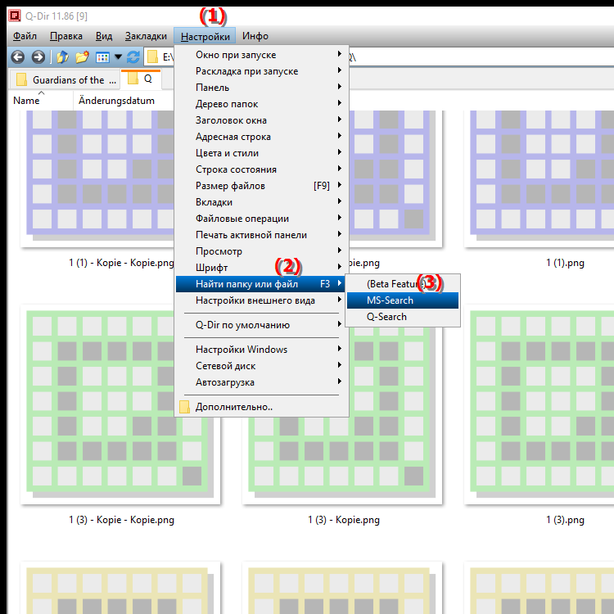Open Настройки внешнего вида submenu
This screenshot has height=614, width=614.
pos(261,300)
